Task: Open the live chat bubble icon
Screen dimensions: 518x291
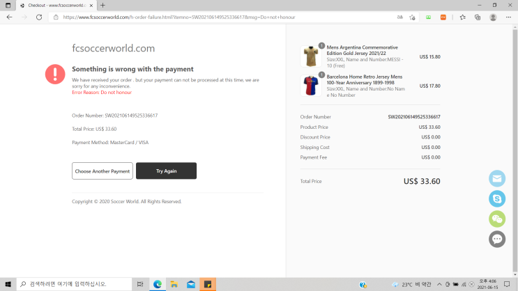Action: coord(497,239)
